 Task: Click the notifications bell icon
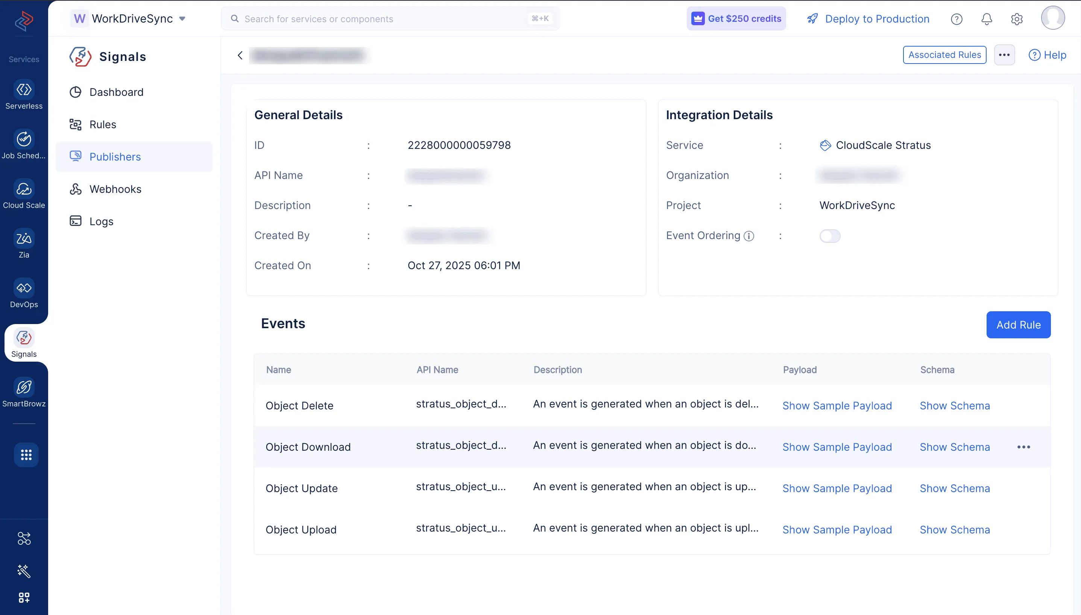pyautogui.click(x=986, y=19)
